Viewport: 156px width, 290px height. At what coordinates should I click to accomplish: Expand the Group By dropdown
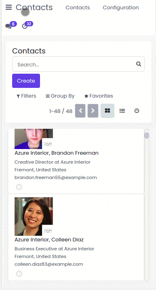pos(60,96)
